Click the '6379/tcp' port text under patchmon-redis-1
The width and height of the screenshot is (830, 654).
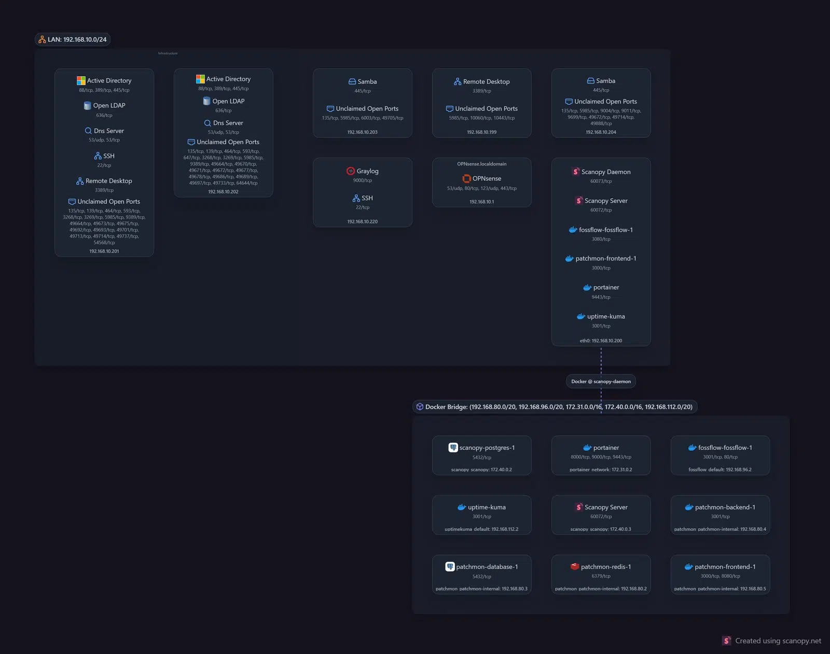601,576
